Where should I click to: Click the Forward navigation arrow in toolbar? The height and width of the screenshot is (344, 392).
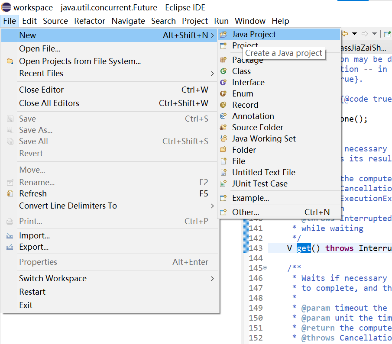point(365,34)
